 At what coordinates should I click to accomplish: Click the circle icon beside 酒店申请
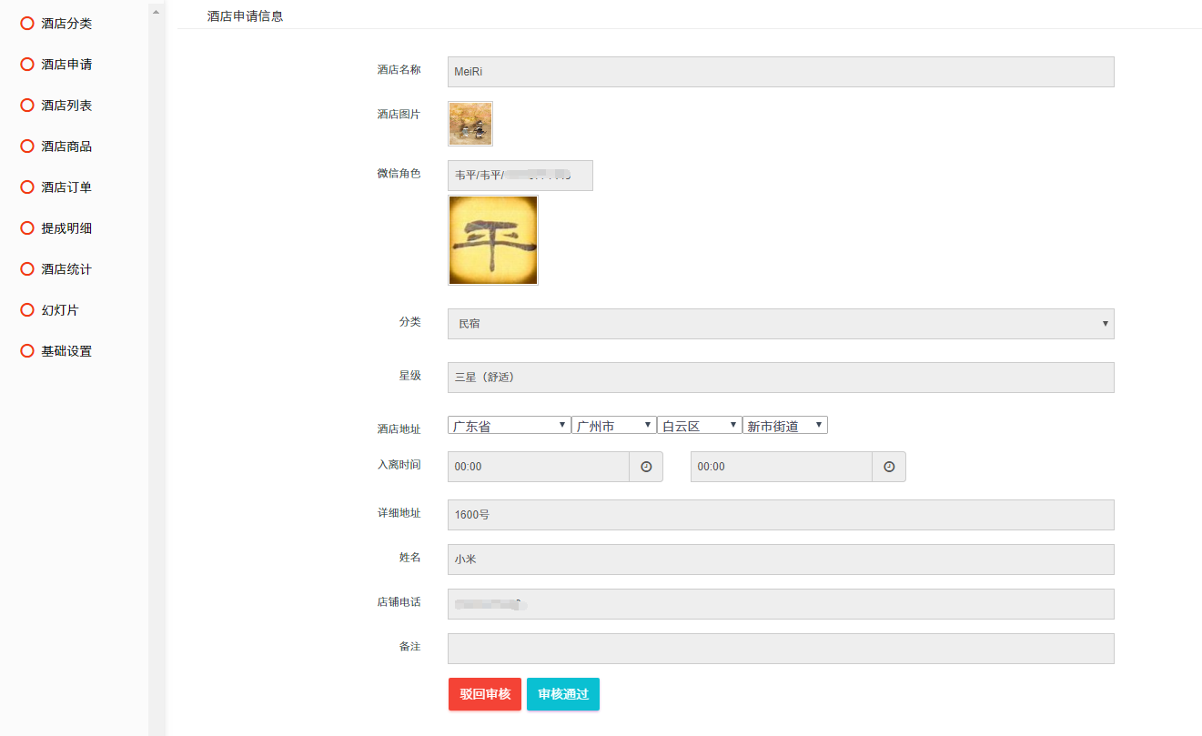(x=27, y=65)
